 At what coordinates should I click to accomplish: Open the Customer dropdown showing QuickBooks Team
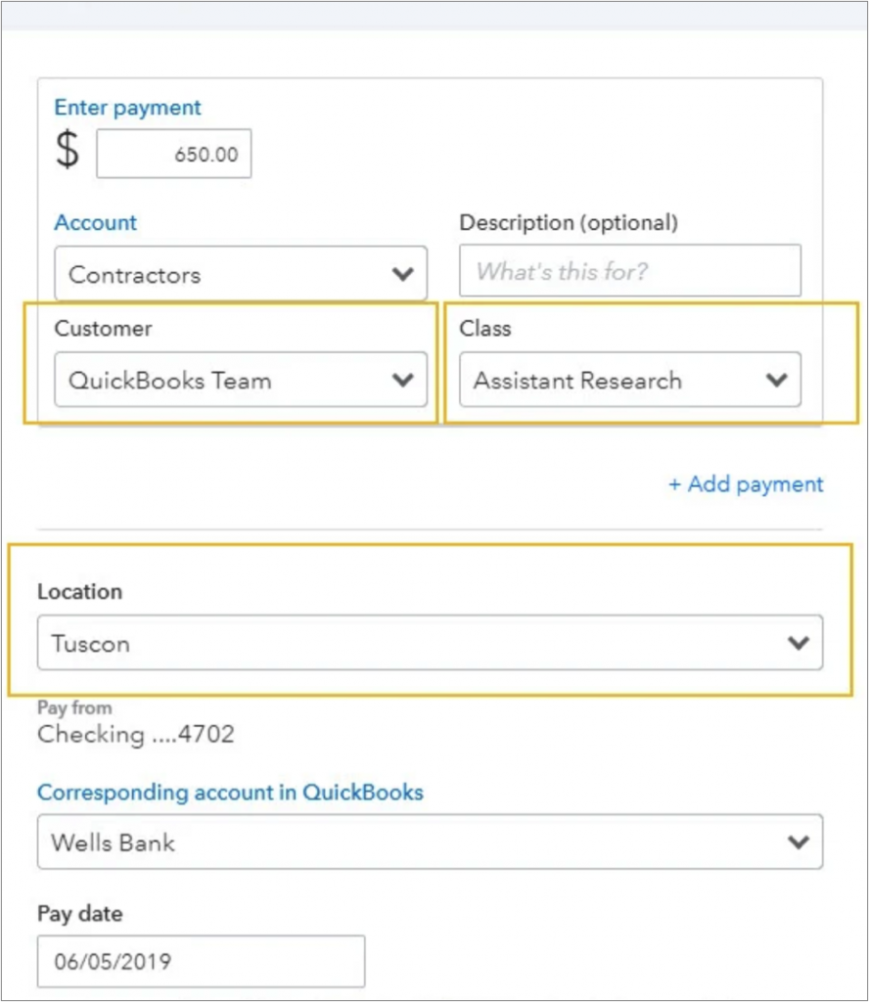pyautogui.click(x=241, y=380)
